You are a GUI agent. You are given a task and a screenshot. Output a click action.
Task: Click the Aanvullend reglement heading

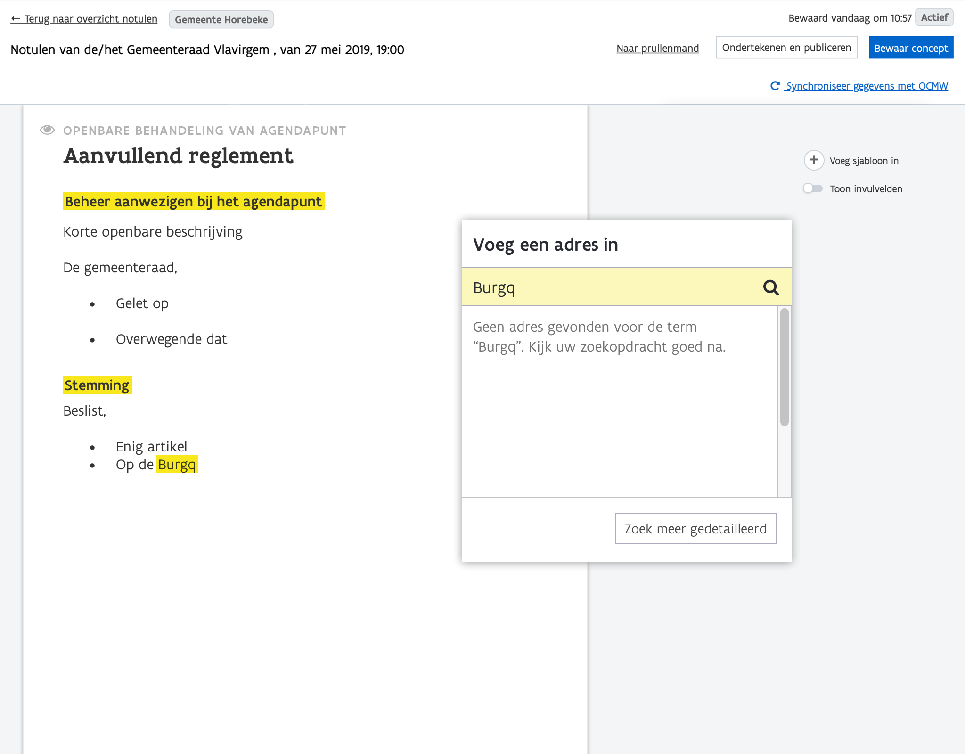(x=178, y=156)
